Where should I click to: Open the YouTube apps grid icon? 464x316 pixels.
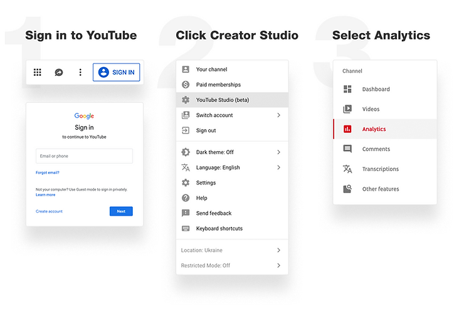tap(37, 72)
